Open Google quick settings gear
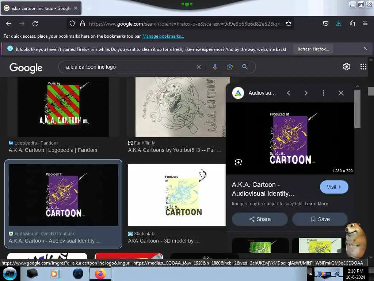Screen dimensions: 374x281 pyautogui.click(x=346, y=67)
